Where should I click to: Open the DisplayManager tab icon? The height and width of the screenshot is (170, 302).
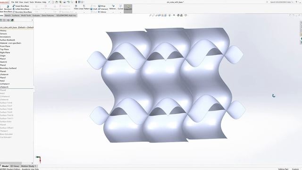12,20
